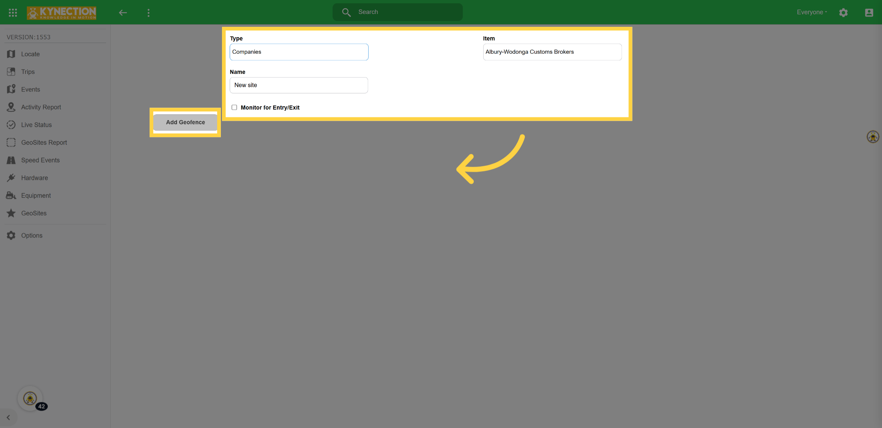Viewport: 882px width, 428px height.
Task: Open the vertical three-dot menu
Action: coord(148,13)
